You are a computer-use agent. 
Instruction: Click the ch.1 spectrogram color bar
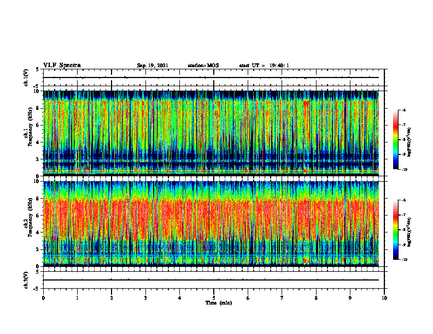click(395, 140)
